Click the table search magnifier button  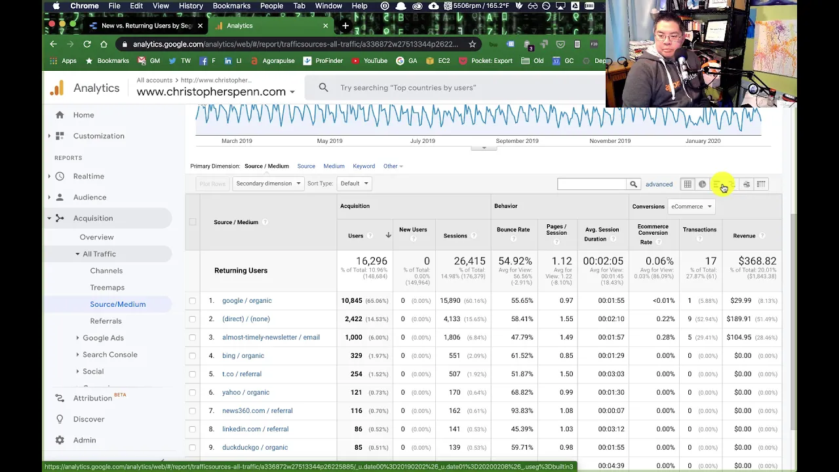click(633, 184)
